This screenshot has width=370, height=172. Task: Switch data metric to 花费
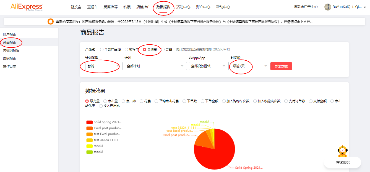tap(141, 101)
